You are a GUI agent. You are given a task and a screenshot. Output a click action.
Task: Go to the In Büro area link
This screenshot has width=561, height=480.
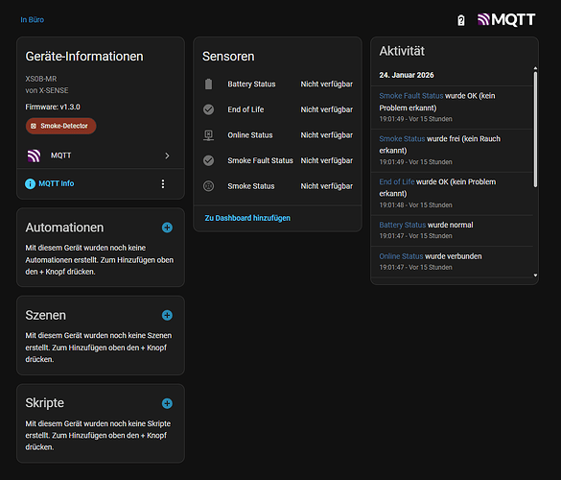click(33, 20)
